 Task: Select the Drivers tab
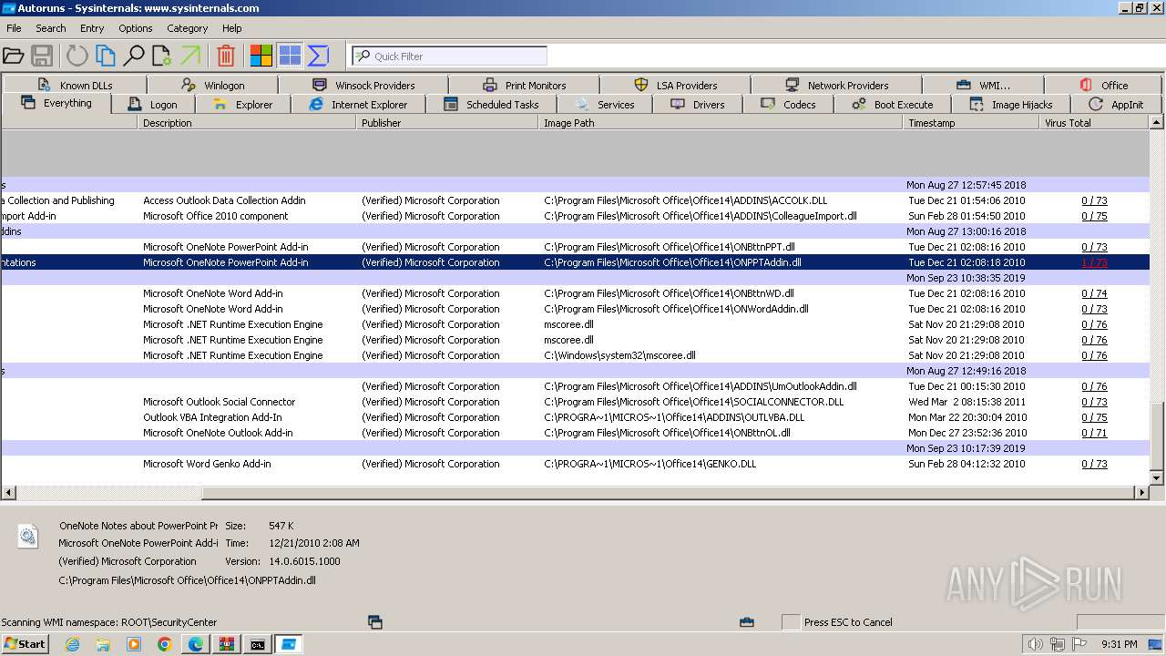click(697, 104)
